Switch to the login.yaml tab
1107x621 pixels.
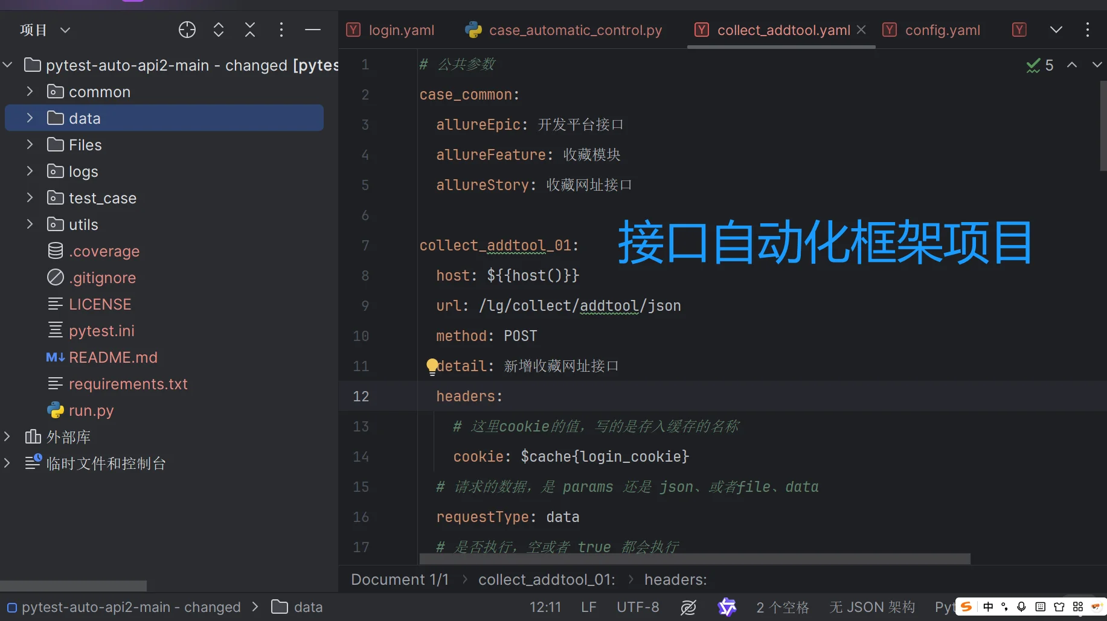pyautogui.click(x=401, y=30)
